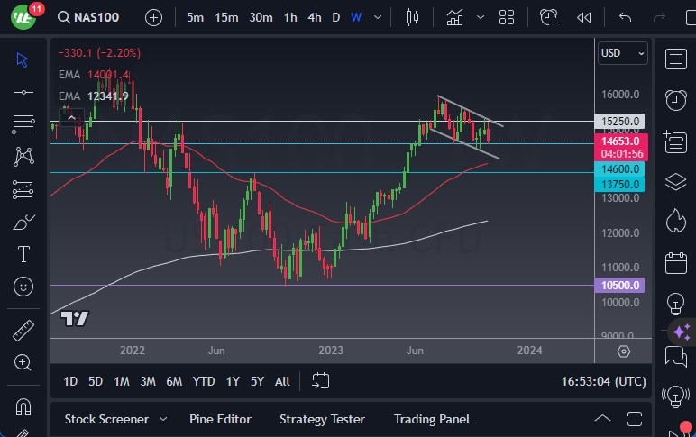Switch to the 4h timeframe
The width and height of the screenshot is (696, 437).
point(314,17)
